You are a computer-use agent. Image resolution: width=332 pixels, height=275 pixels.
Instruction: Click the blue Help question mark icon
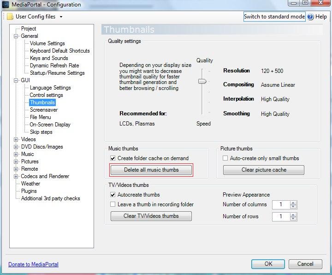(310, 17)
